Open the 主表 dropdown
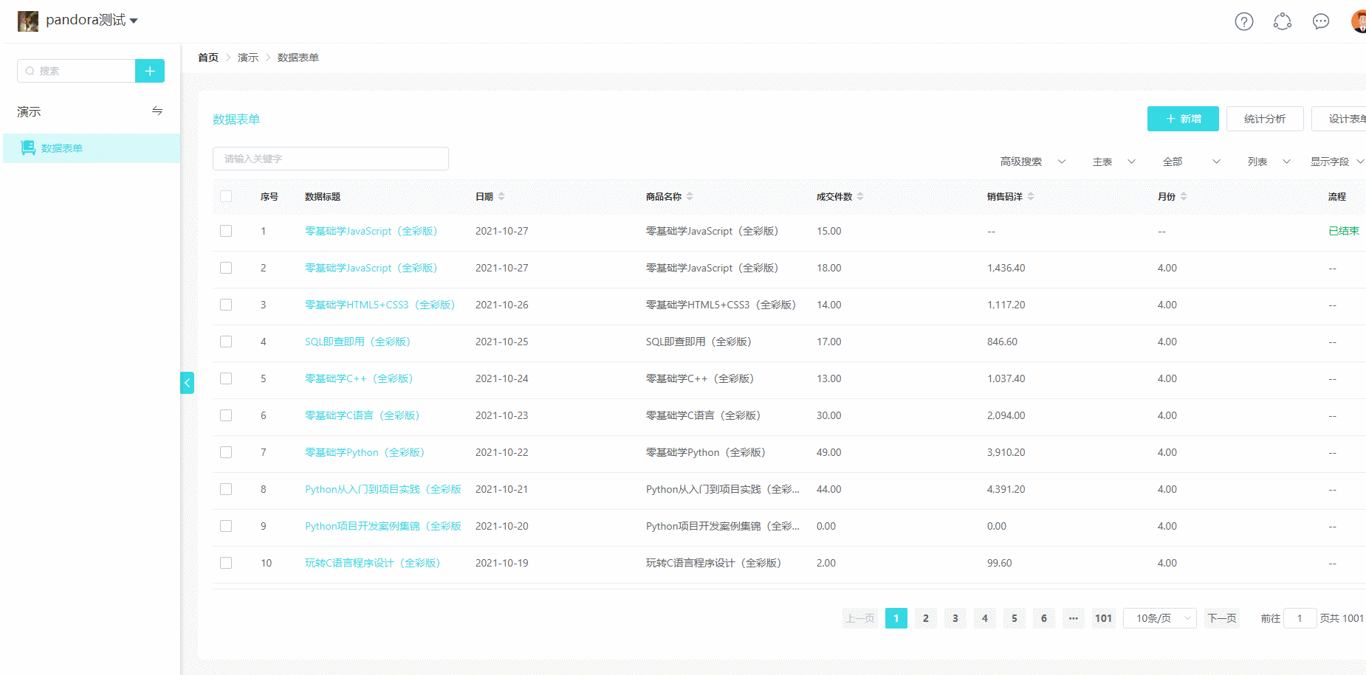The width and height of the screenshot is (1366, 675). tap(1113, 162)
